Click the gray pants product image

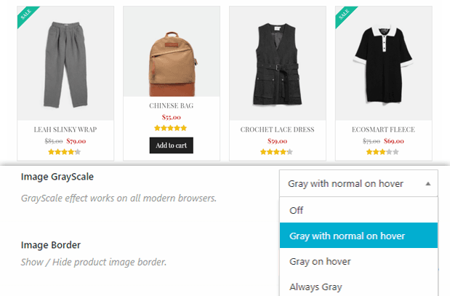[x=65, y=63]
